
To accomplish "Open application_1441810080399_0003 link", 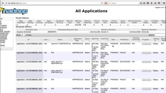I will click(x=29, y=44).
